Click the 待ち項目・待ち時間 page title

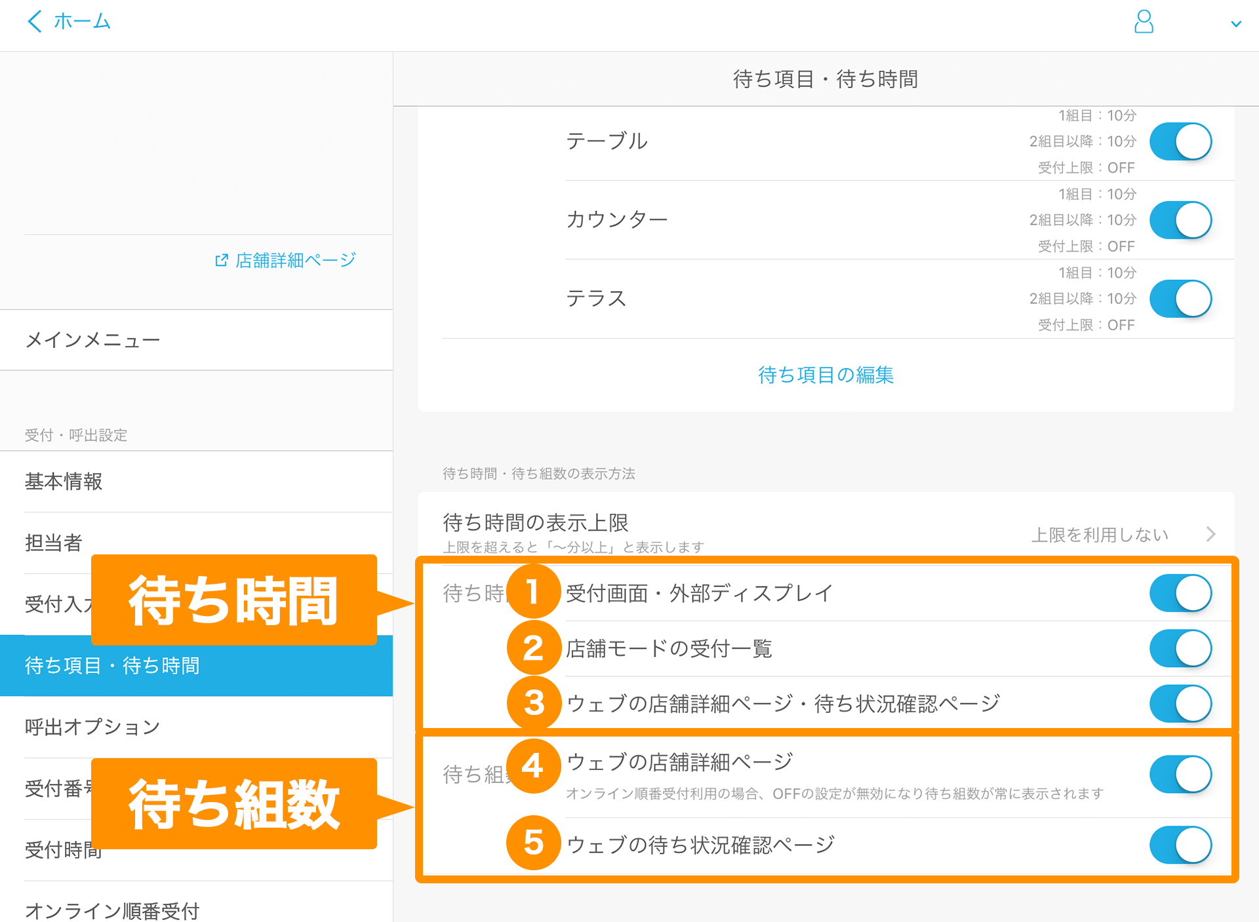point(826,79)
